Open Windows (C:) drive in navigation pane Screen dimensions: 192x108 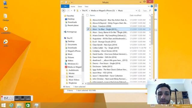73,64
